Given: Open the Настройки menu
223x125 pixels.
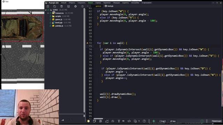Looking at the screenshot, I should (135, 3).
